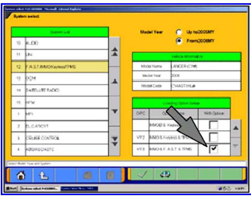
Task: Jump to top with double up arrow
Action: (115, 52)
